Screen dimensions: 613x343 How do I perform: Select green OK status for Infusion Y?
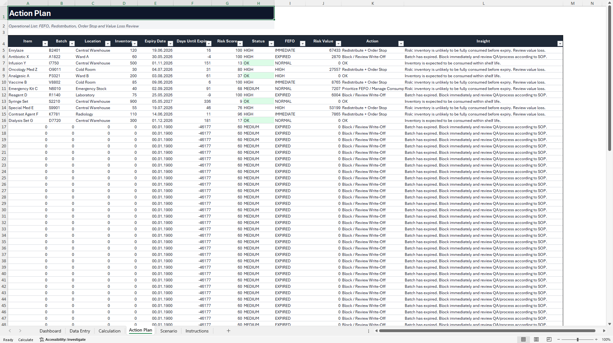[x=258, y=63]
